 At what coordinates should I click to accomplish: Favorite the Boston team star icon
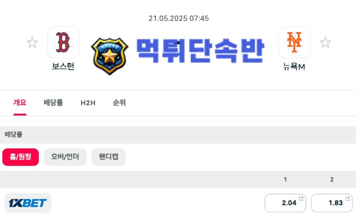click(32, 42)
